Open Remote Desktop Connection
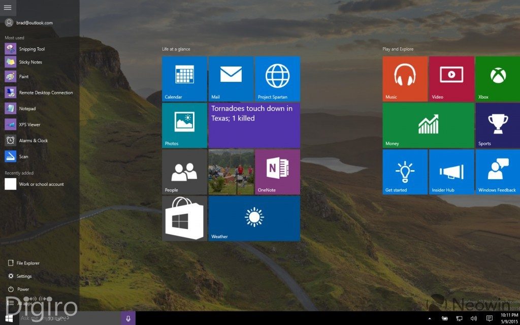The width and height of the screenshot is (520, 325). pyautogui.click(x=39, y=92)
